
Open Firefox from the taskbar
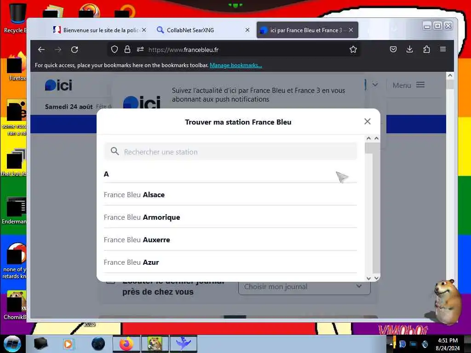[126, 344]
